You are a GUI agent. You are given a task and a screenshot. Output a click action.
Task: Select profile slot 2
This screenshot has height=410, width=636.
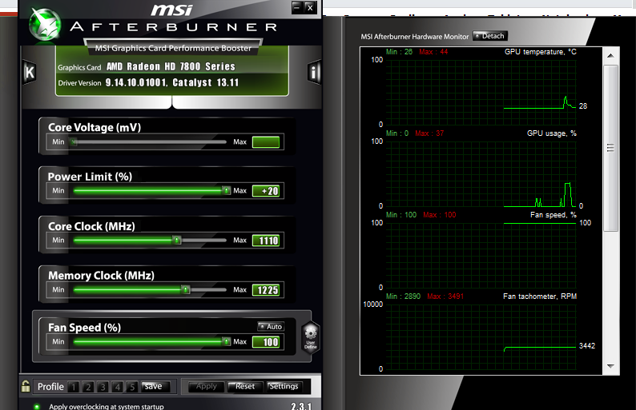click(x=88, y=387)
